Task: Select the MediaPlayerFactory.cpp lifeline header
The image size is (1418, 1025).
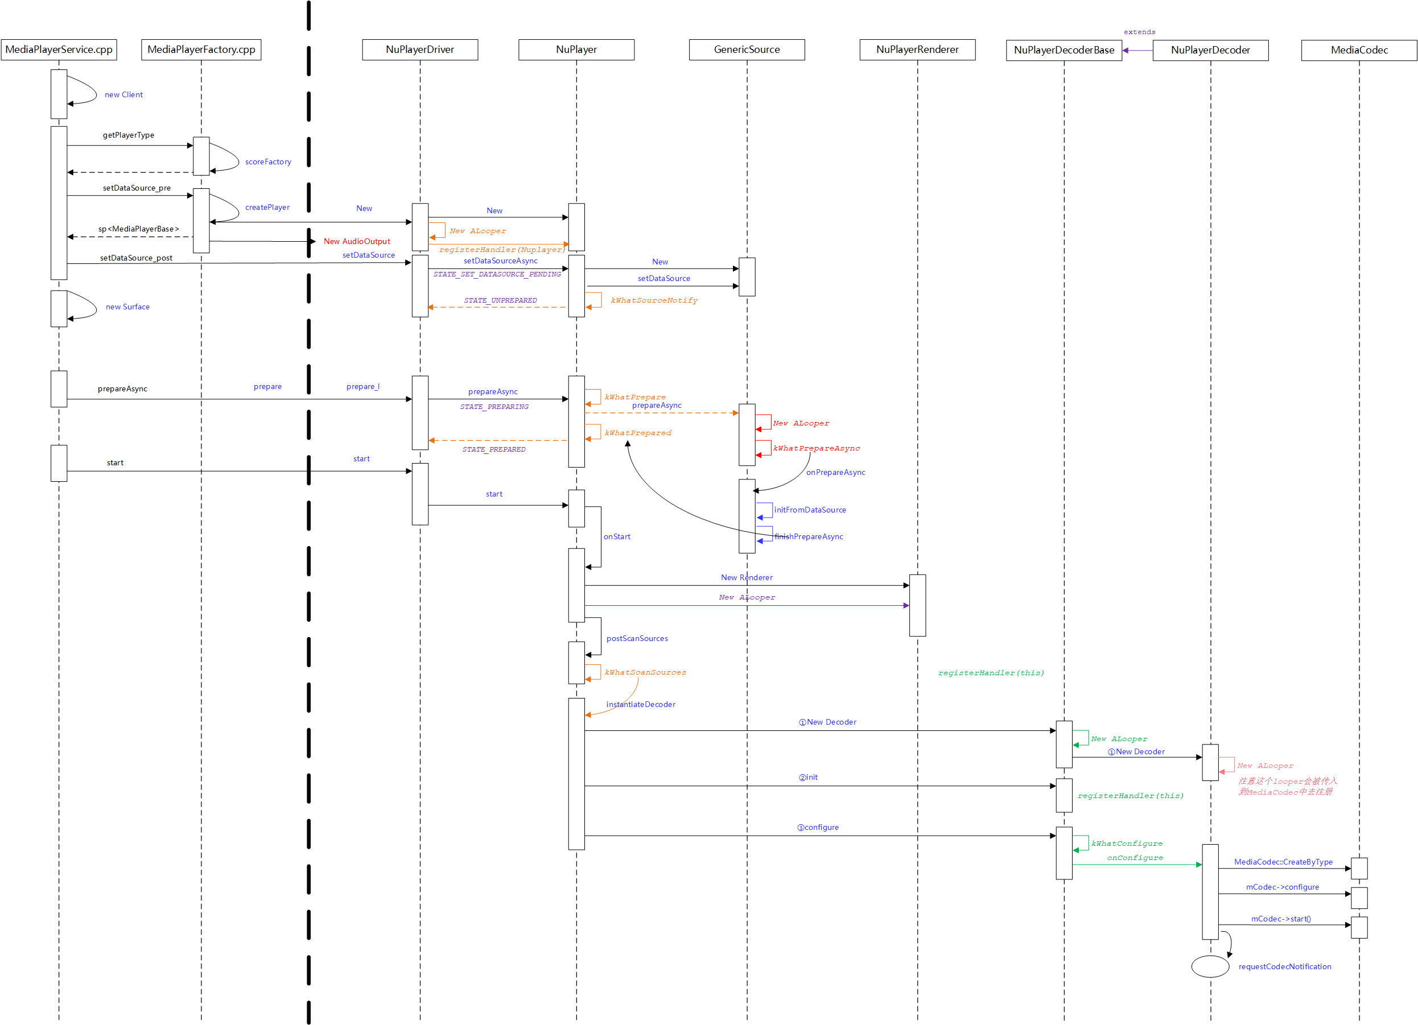Action: coord(201,49)
